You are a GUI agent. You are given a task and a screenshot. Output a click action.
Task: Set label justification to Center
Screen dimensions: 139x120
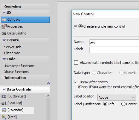(123, 104)
